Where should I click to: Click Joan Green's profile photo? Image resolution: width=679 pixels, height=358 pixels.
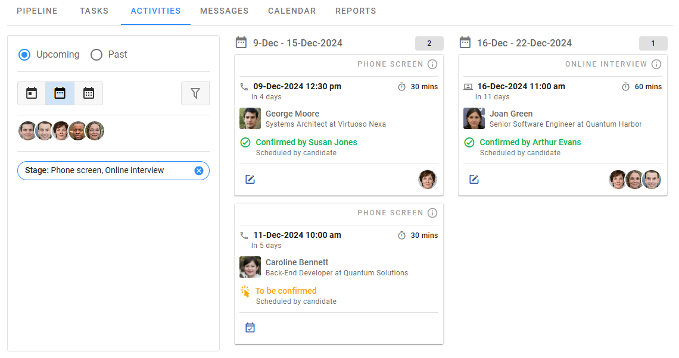pyautogui.click(x=474, y=118)
